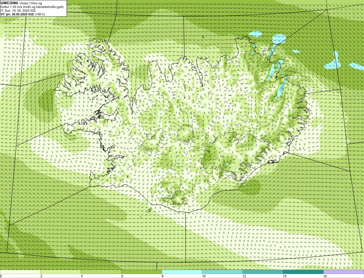Click the legend tick label '12'
364x278 pixels.
pos(244,276)
